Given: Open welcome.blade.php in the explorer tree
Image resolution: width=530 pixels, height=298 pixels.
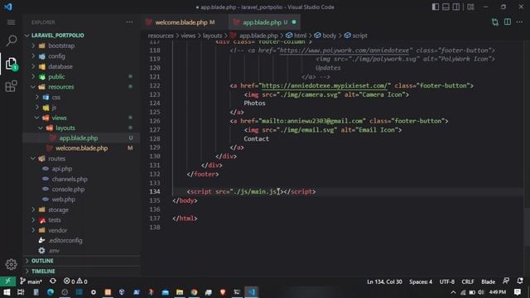Looking at the screenshot, I should point(81,148).
